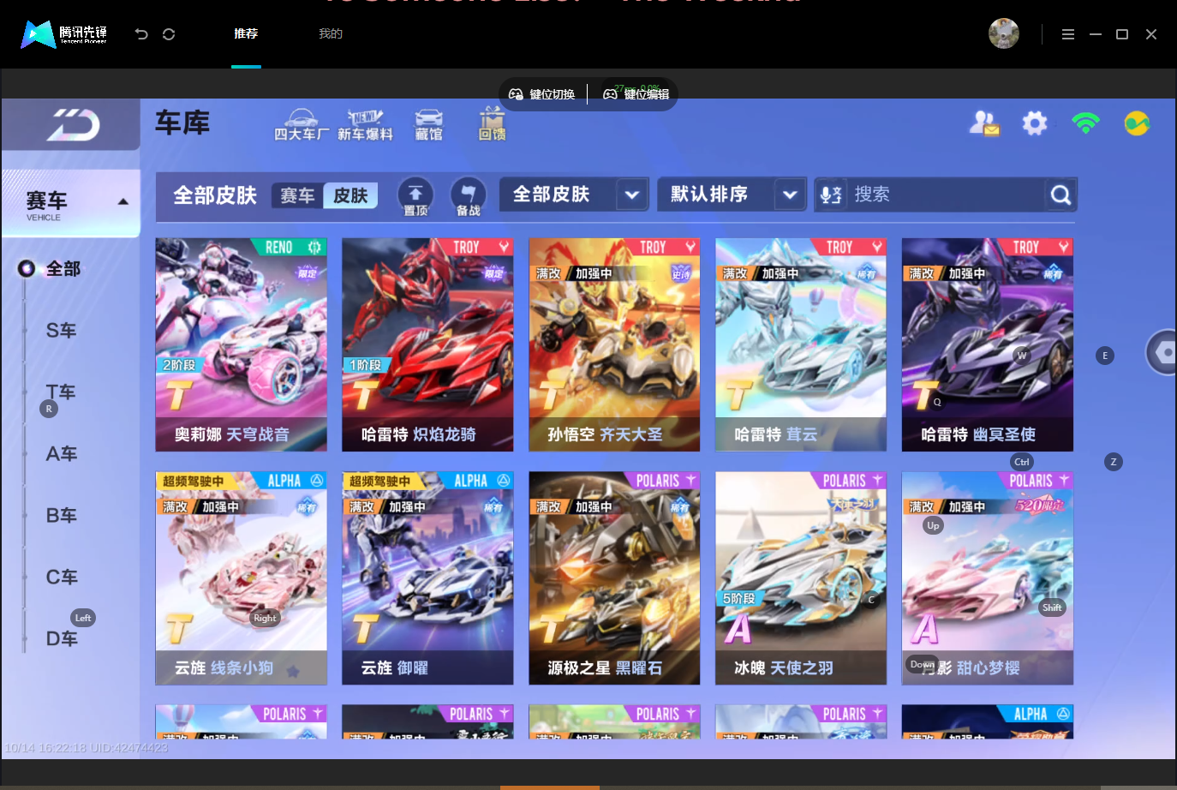
Task: Open the 回馈 gift icon
Action: 492,125
